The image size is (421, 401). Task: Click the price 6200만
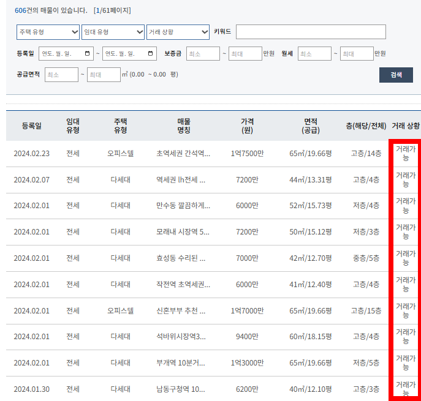(x=247, y=389)
